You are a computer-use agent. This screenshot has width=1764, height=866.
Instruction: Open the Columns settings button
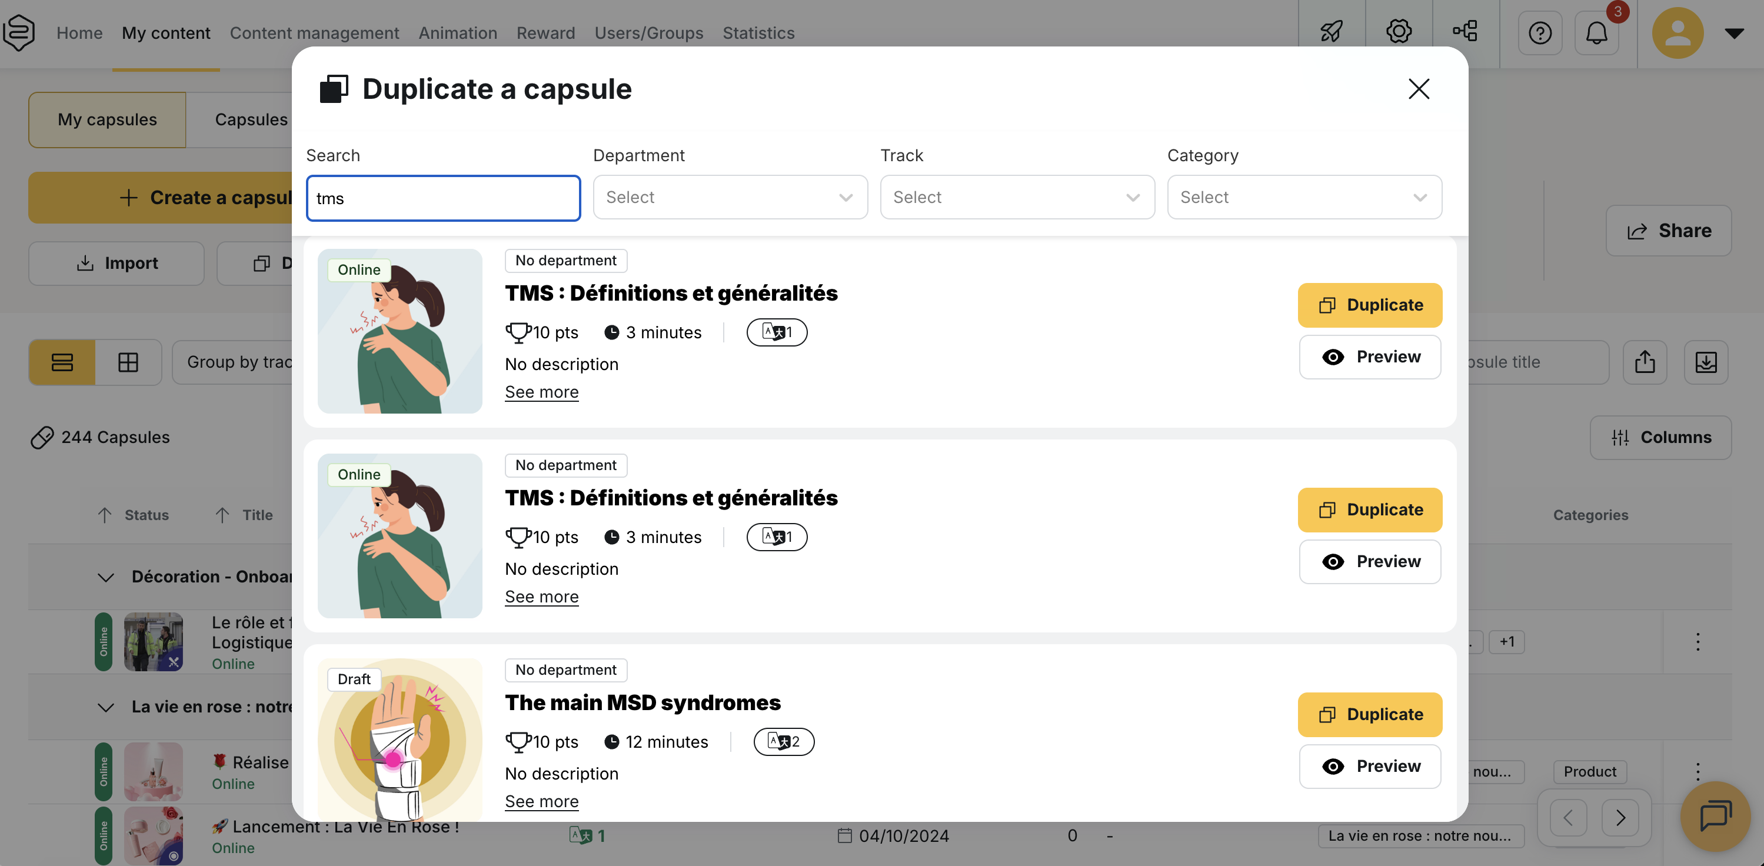click(1660, 438)
